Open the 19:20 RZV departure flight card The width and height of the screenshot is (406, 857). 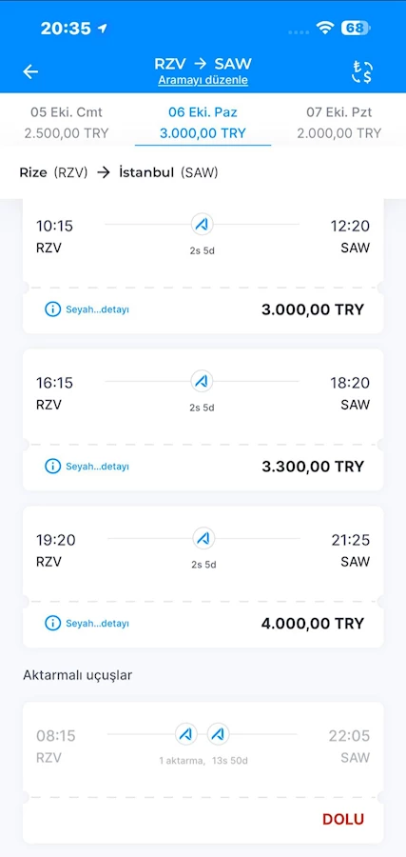tap(203, 577)
